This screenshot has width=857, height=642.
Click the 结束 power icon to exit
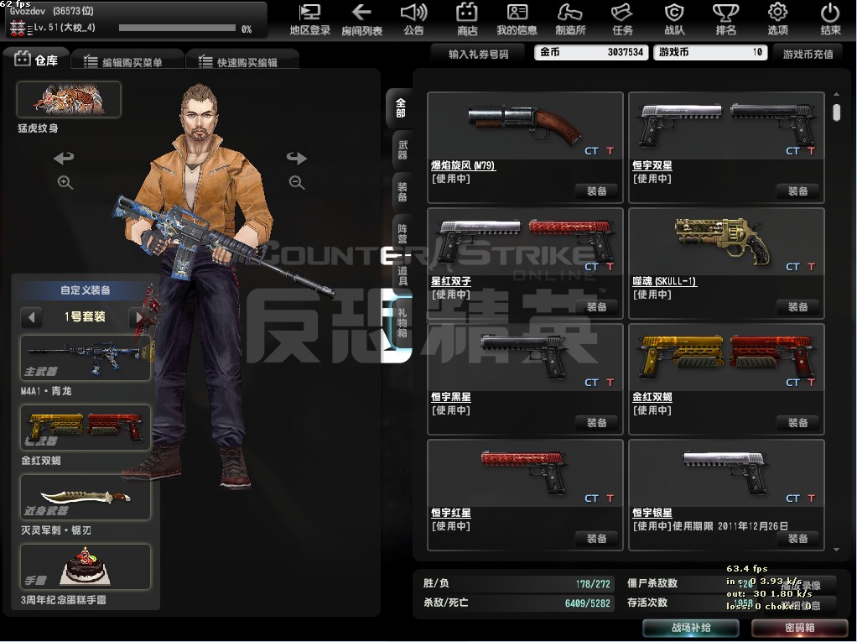(x=829, y=19)
